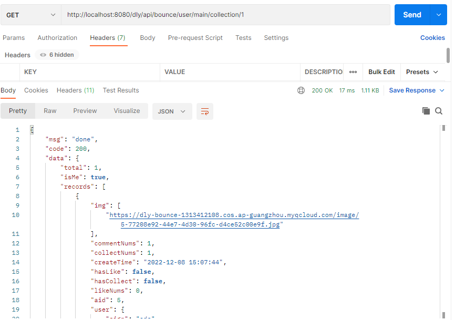Open the Pre-request Script tab
455x320 pixels.
(195, 38)
